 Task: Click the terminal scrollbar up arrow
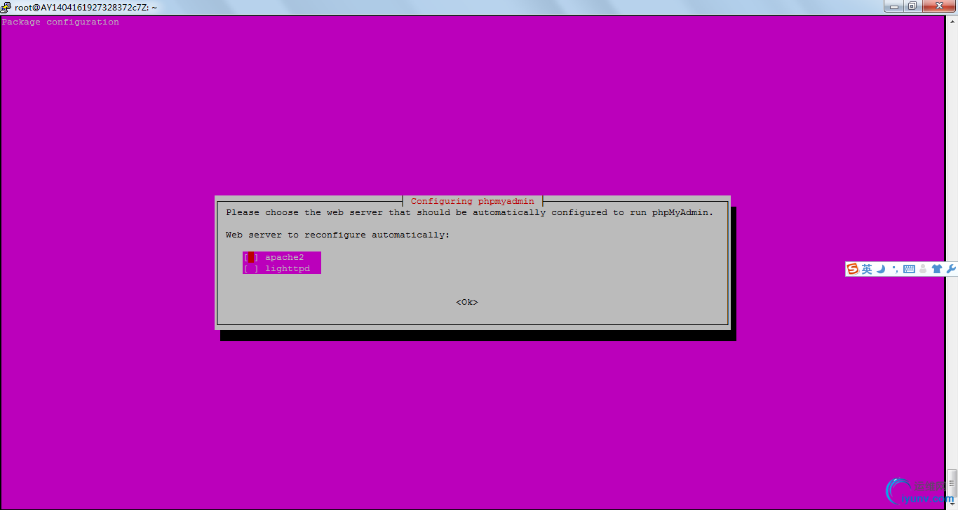pos(952,22)
